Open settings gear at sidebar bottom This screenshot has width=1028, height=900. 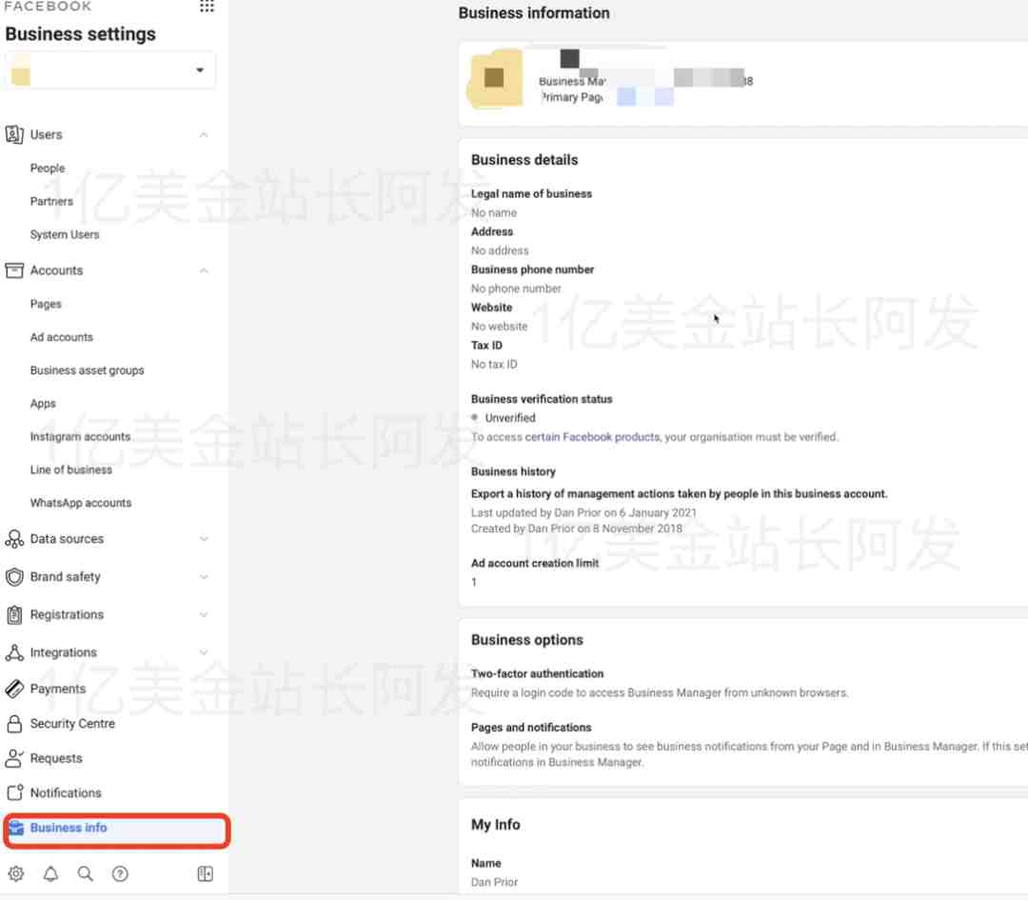pyautogui.click(x=16, y=873)
